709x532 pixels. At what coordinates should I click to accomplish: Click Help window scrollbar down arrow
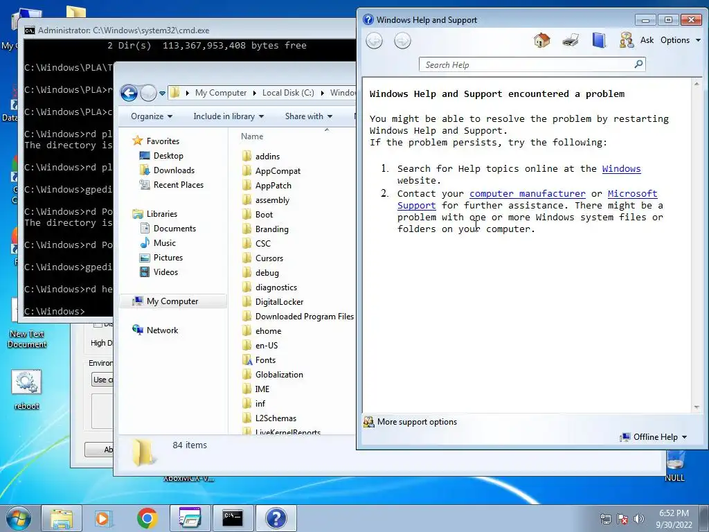(697, 407)
